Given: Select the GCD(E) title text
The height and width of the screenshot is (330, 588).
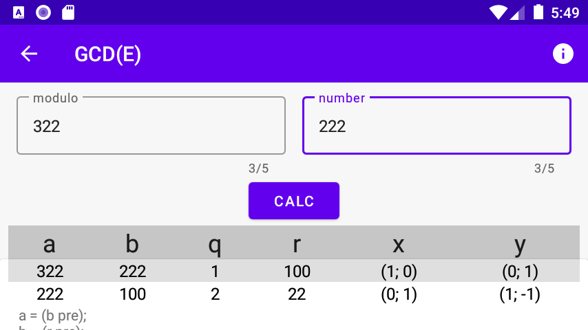Looking at the screenshot, I should click(108, 54).
